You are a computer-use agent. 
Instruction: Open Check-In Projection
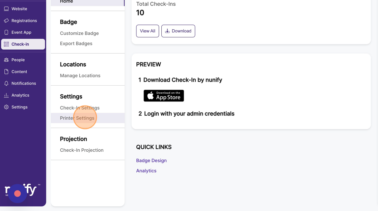[82, 150]
